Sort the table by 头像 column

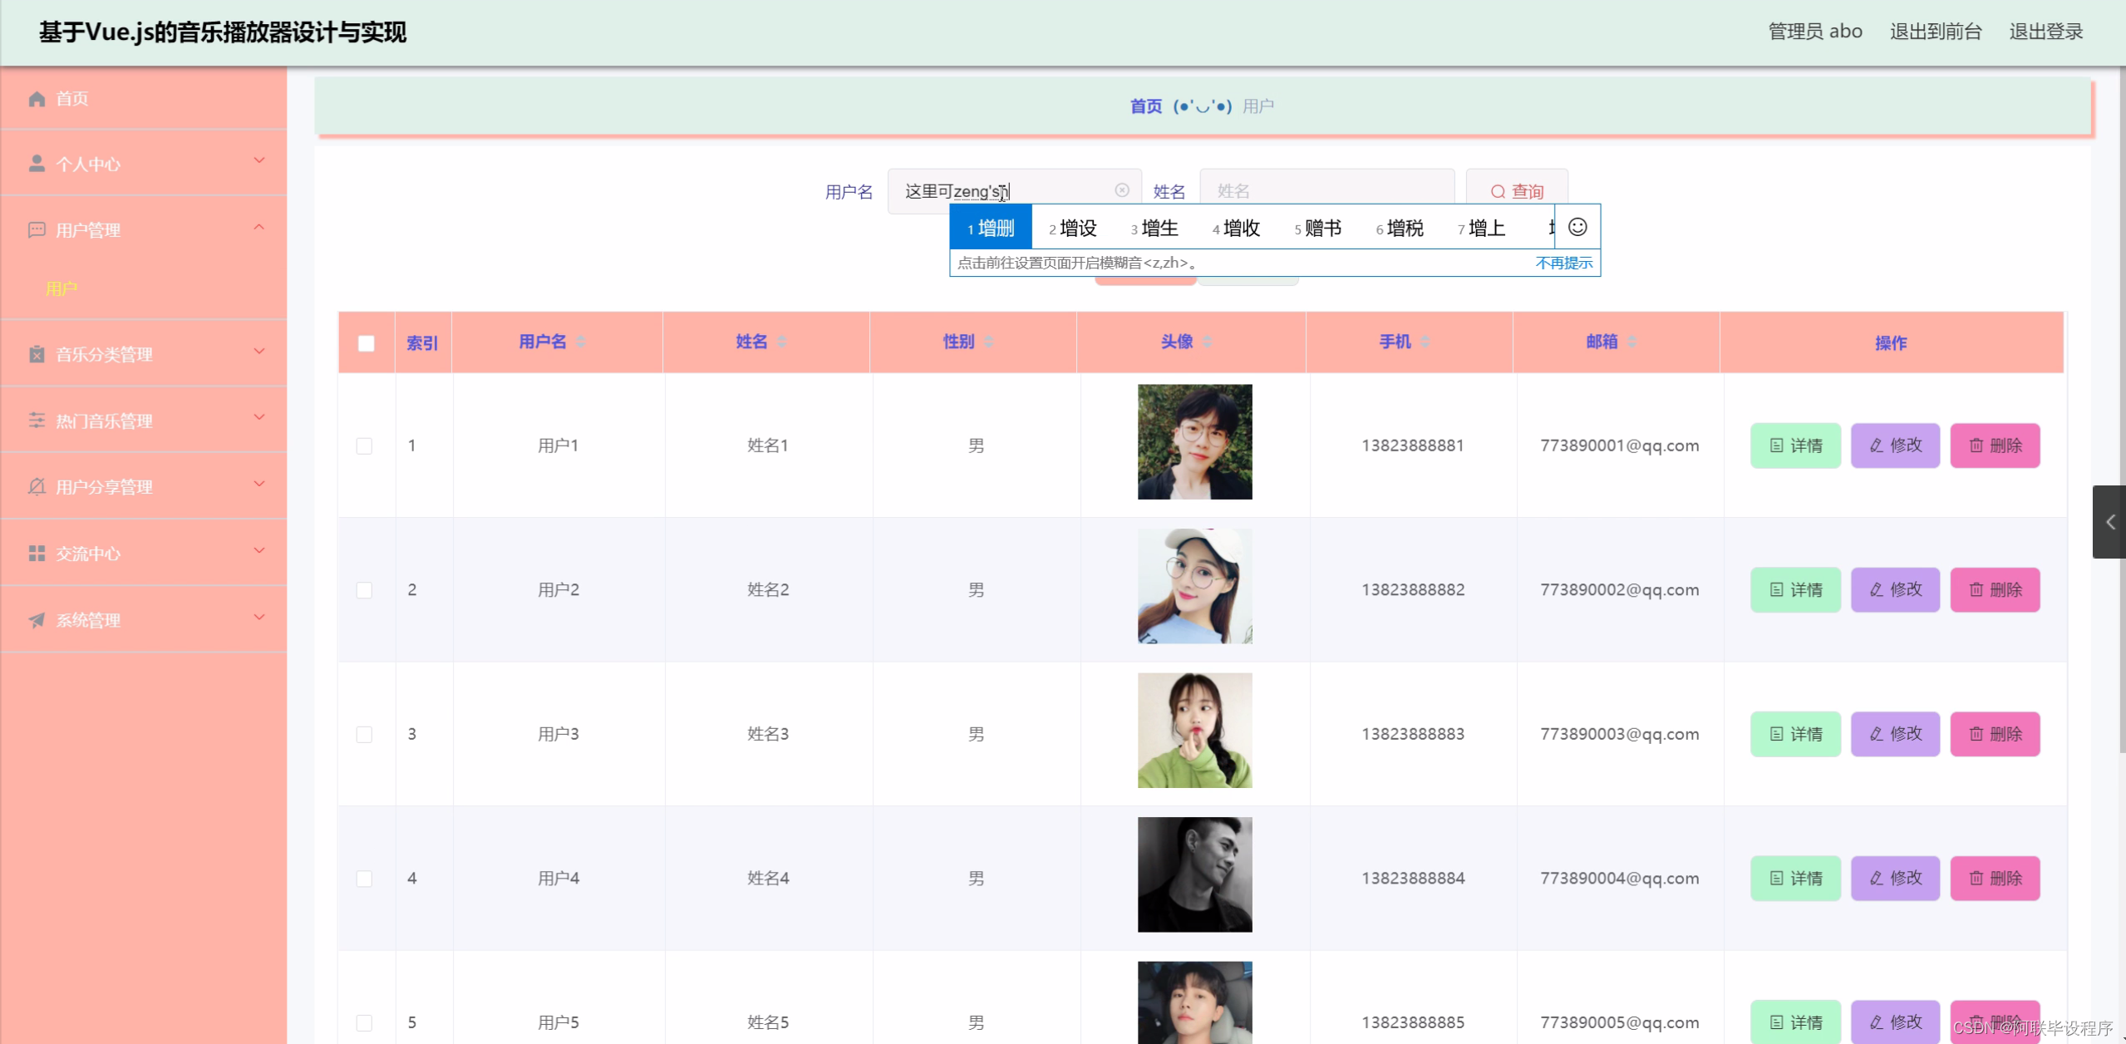[x=1207, y=342]
